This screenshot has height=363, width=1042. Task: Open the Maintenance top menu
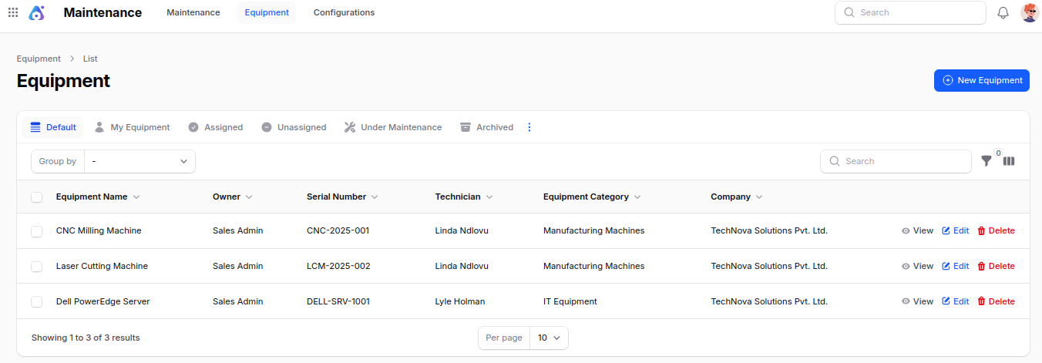[193, 12]
